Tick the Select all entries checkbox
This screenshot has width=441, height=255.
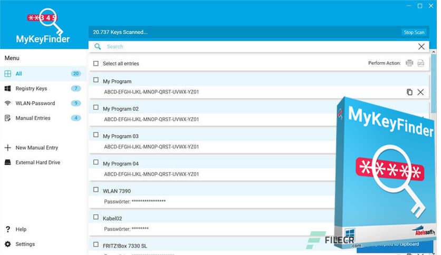pyautogui.click(x=96, y=63)
